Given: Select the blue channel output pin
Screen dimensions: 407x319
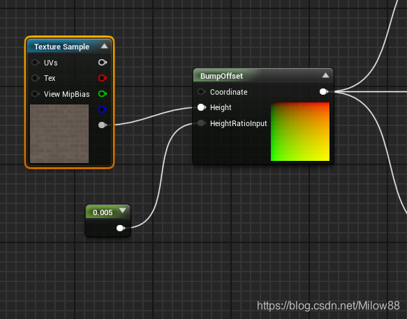Looking at the screenshot, I should pos(103,109).
